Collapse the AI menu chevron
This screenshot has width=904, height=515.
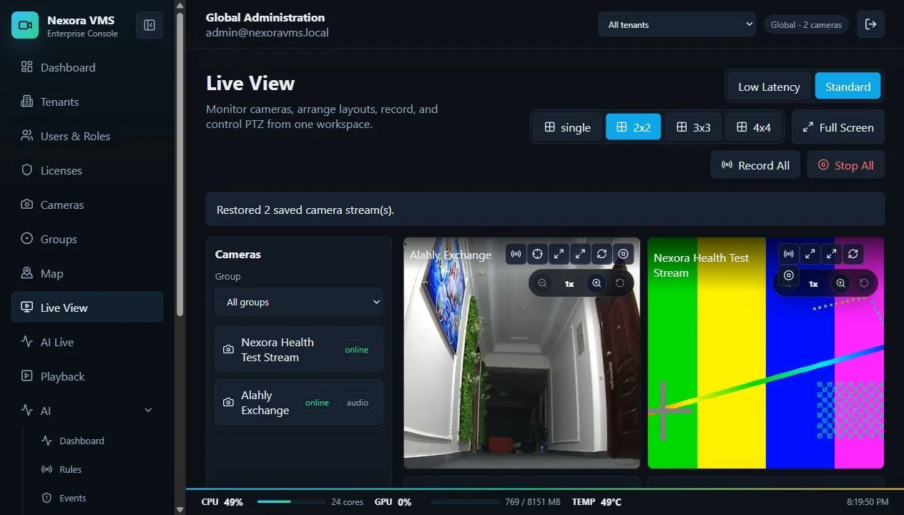pos(149,410)
